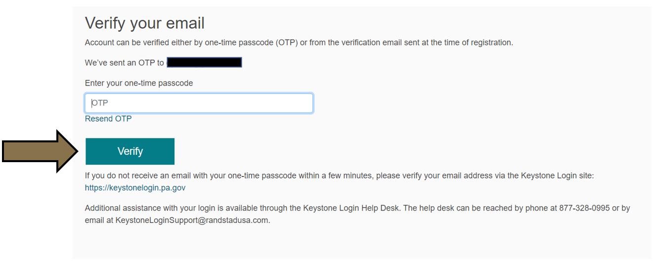This screenshot has height=262, width=655.
Task: Select the blacked-out email address box
Action: point(204,62)
